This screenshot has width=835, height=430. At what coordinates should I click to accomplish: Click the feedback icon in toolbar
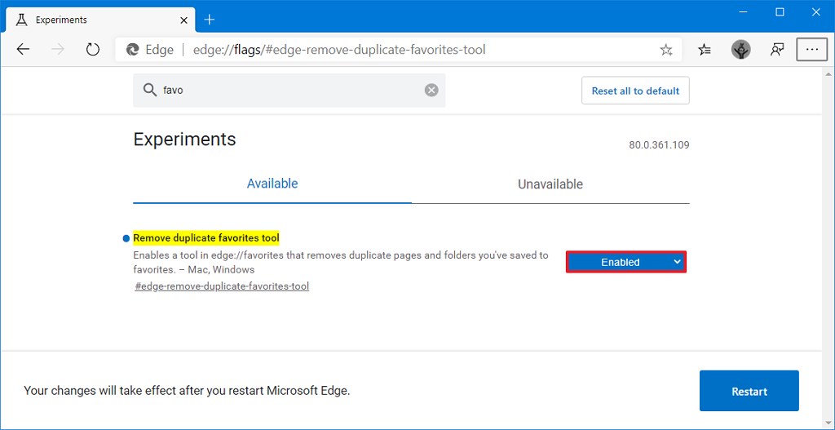(777, 50)
